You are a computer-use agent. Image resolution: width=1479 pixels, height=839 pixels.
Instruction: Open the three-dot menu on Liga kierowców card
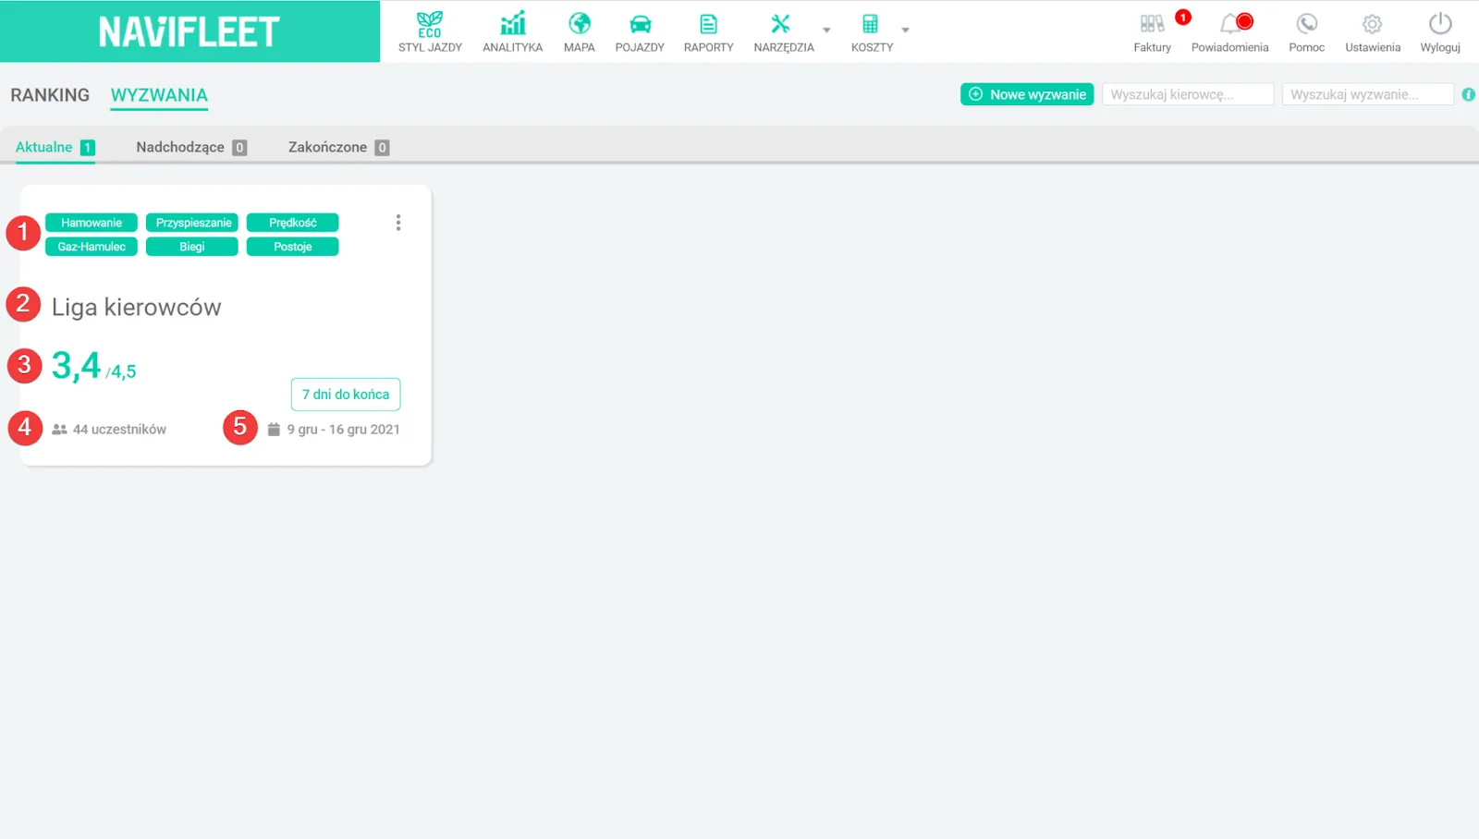(398, 223)
